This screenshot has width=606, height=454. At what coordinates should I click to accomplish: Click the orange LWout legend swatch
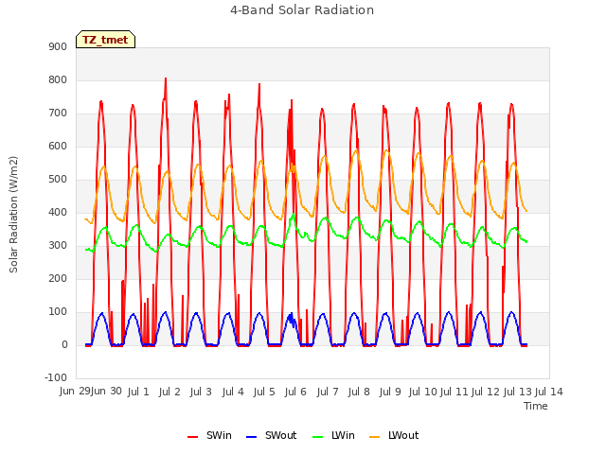pos(375,437)
